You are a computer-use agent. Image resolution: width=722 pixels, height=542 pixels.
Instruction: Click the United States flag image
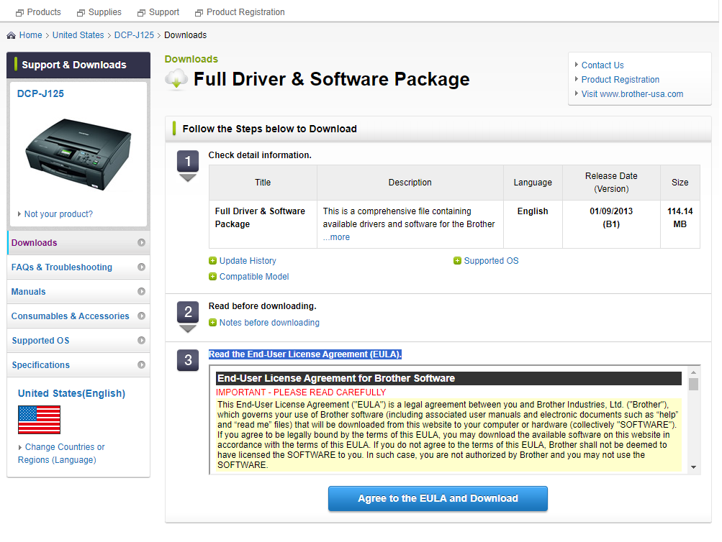coord(39,420)
